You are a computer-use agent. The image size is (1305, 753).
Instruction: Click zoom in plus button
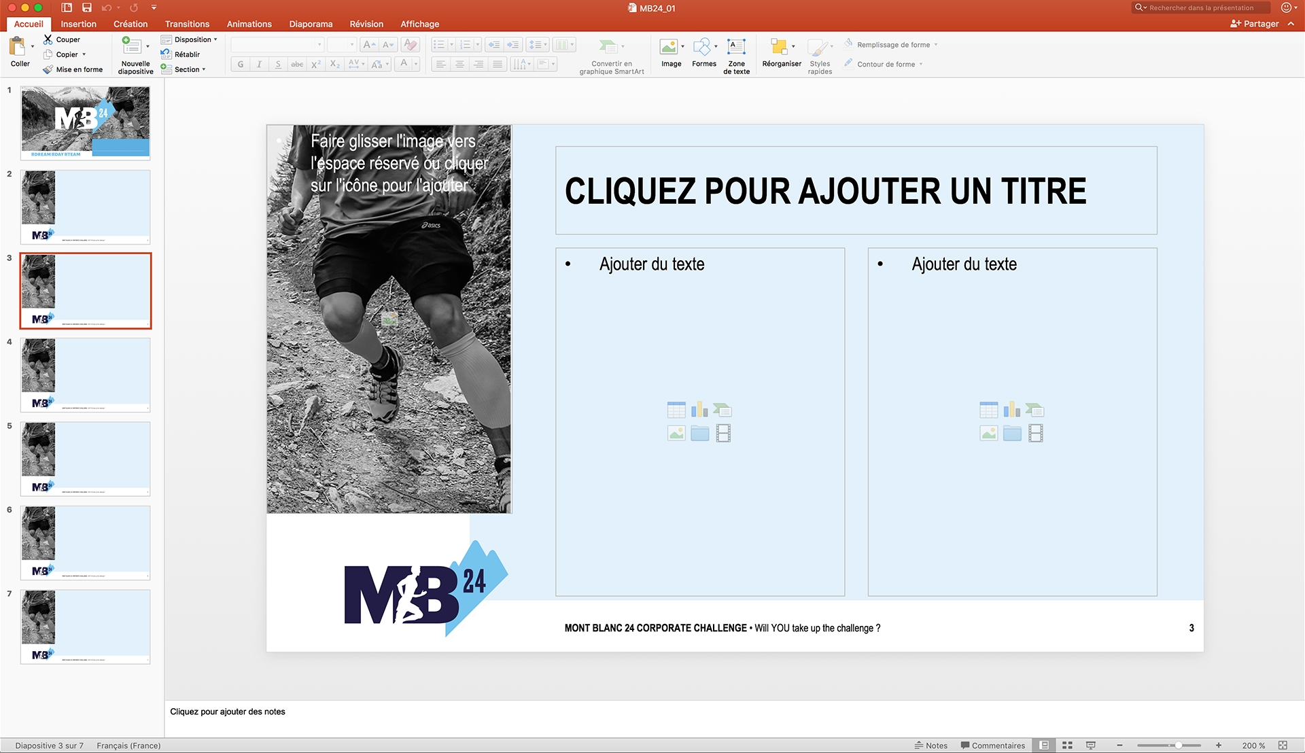coord(1219,746)
